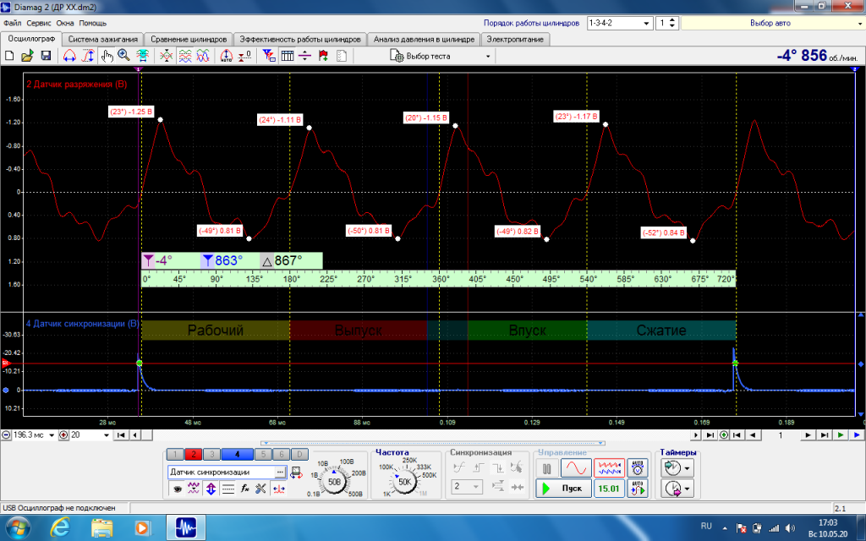Click the channel swap icon beside the sensor name
Screen dimensions: 866x541
pyautogui.click(x=296, y=472)
